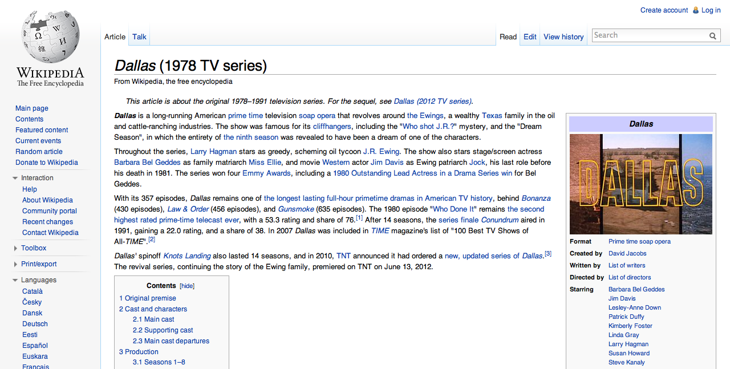Collapse the Languages sidebar section
The width and height of the screenshot is (730, 369).
(x=15, y=280)
